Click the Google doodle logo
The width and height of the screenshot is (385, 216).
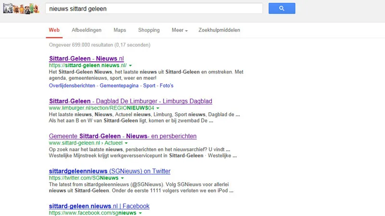(21, 9)
